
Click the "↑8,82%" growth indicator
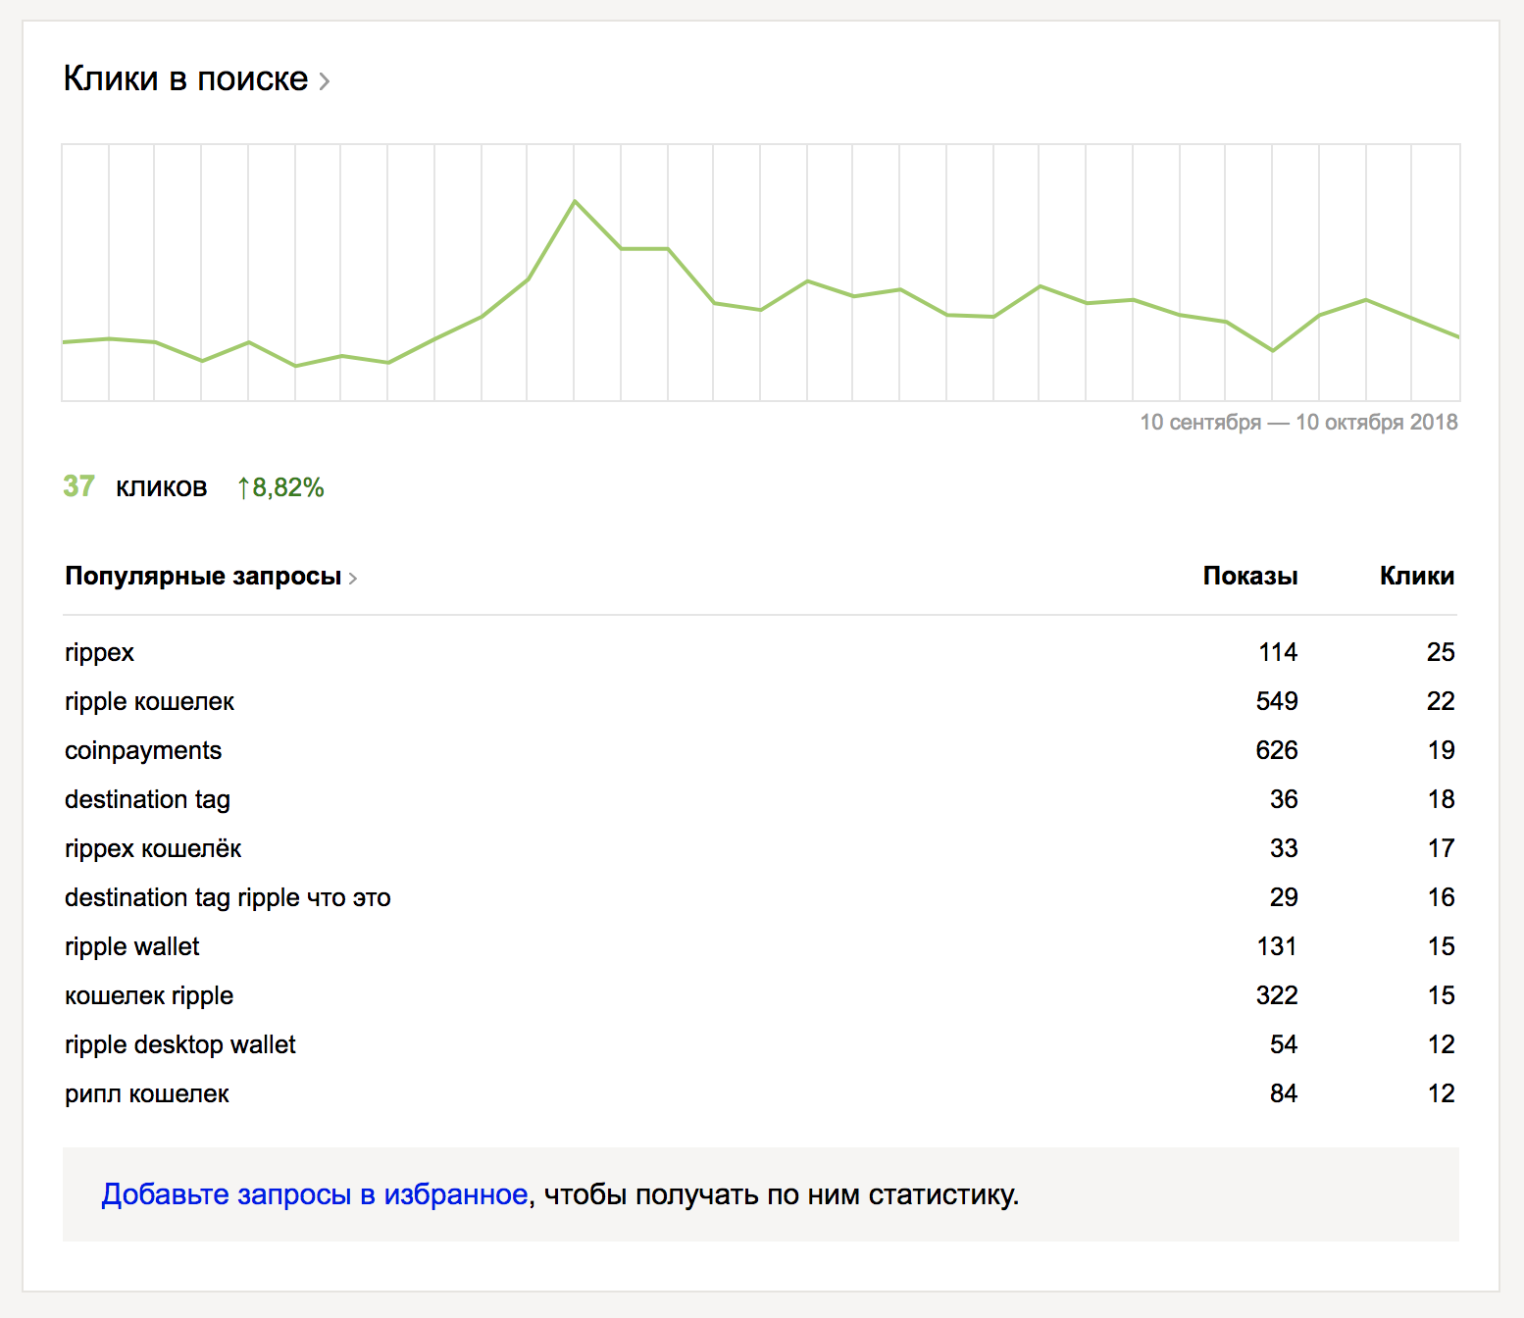pos(280,487)
